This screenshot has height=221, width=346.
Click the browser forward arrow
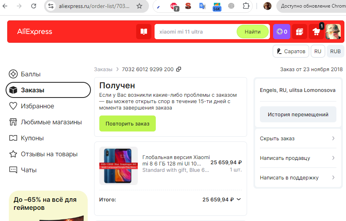pyautogui.click(x=19, y=6)
